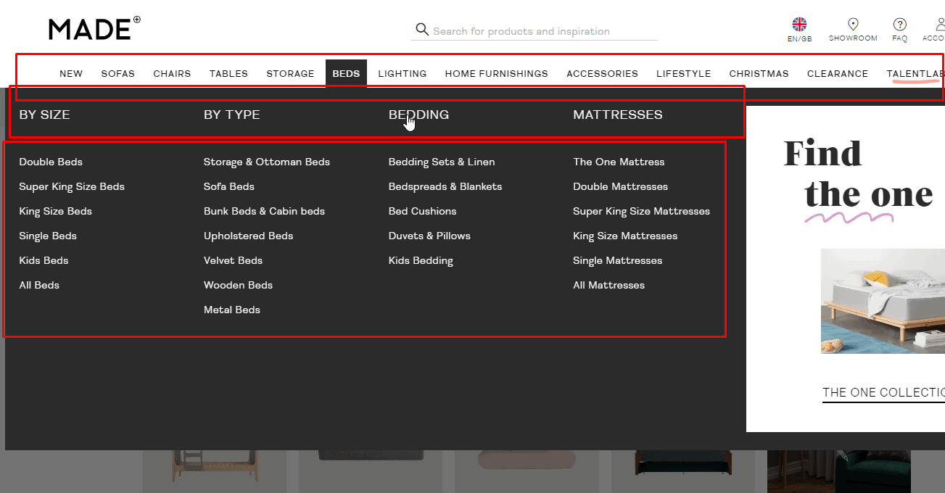This screenshot has height=493, width=945.
Task: Click the search magnifier icon
Action: 423,30
